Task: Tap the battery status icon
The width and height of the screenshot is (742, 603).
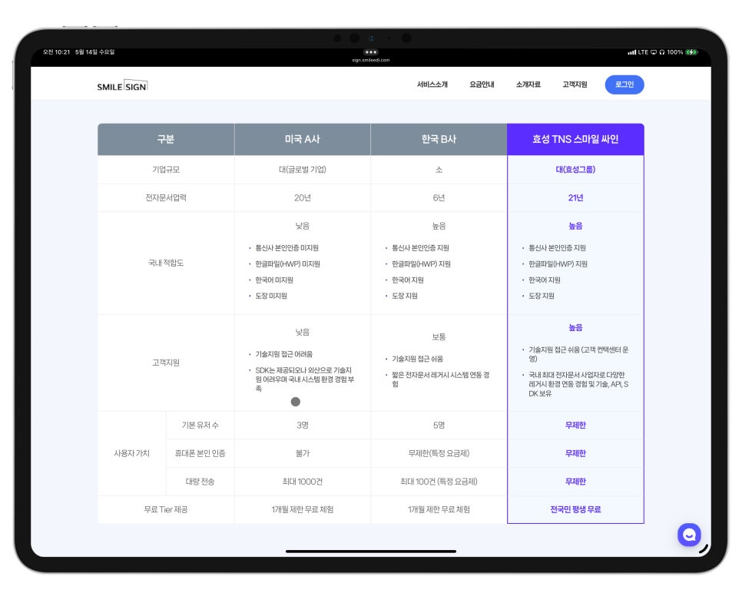Action: (x=691, y=52)
